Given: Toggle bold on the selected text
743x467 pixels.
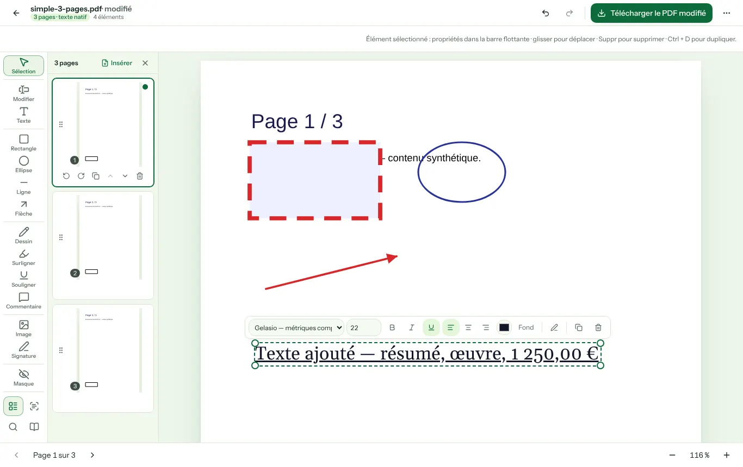Looking at the screenshot, I should coord(392,327).
